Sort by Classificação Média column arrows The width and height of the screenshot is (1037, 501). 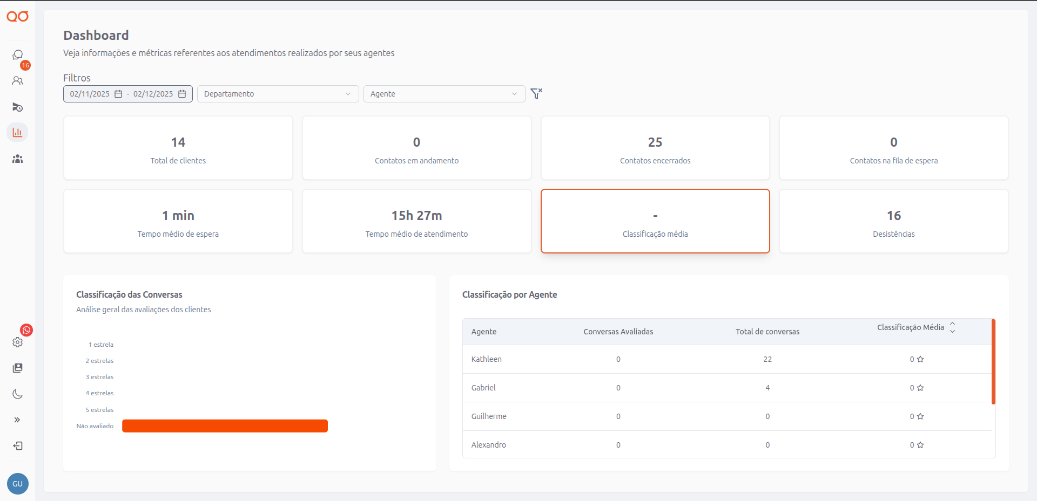pyautogui.click(x=952, y=327)
